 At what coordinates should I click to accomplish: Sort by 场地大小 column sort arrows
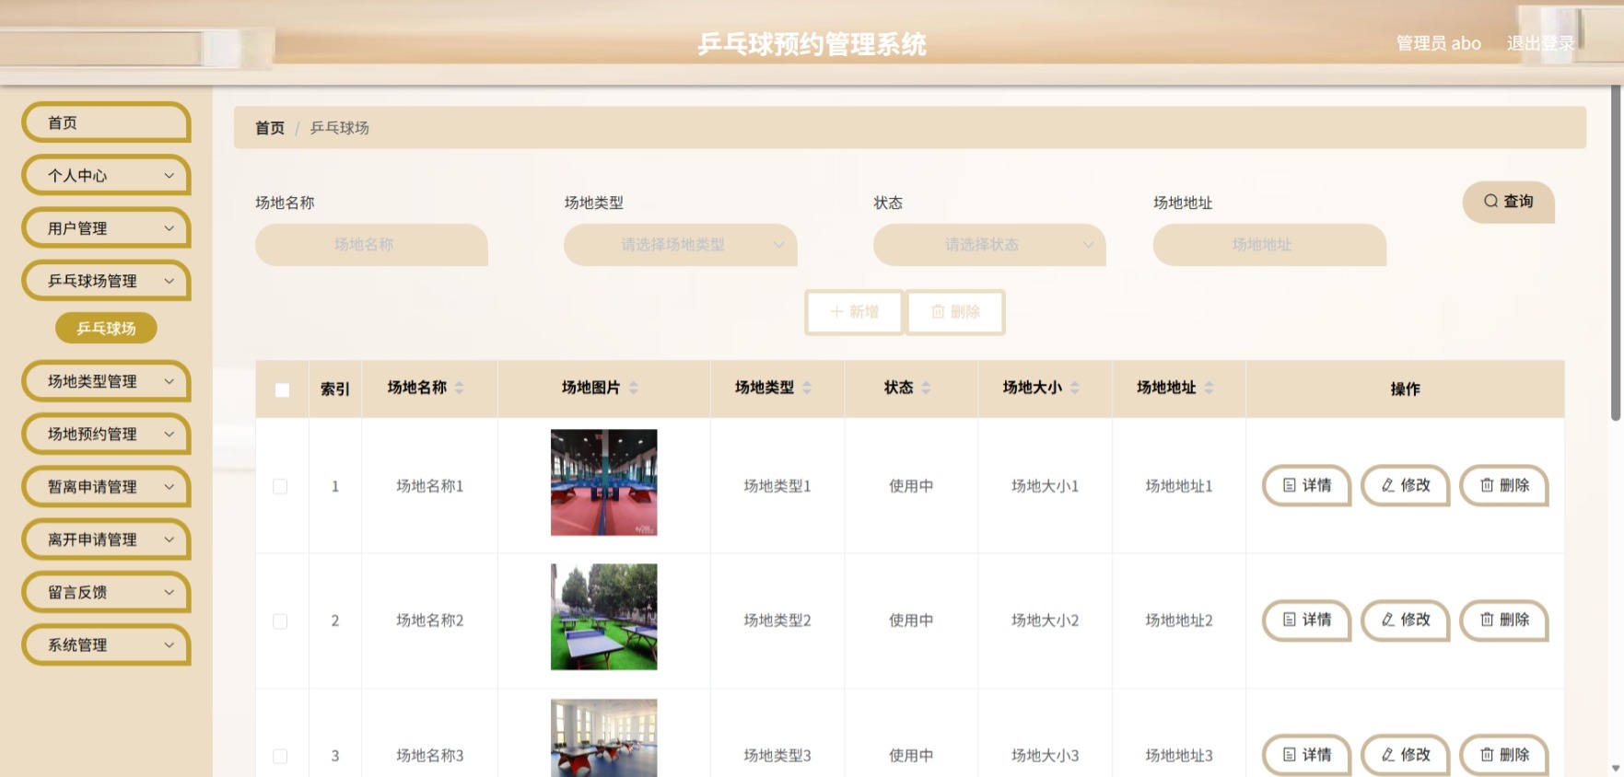[x=1075, y=388]
